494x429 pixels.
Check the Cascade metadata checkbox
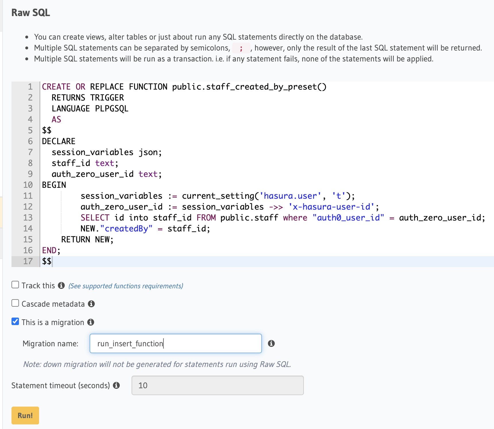15,303
